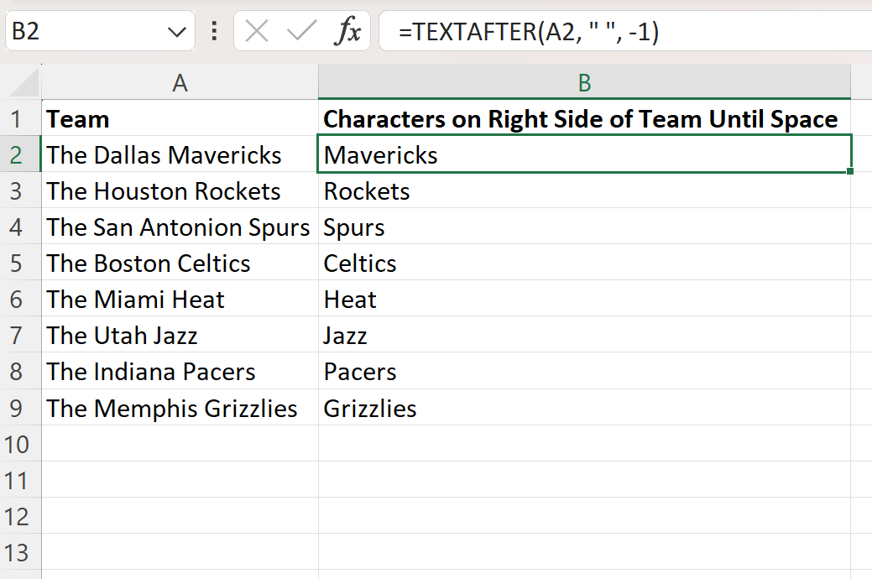
Task: Click the Enter checkmark formula icon
Action: click(x=301, y=31)
